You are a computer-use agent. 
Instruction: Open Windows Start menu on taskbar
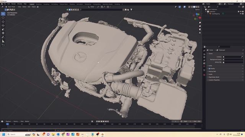pos(3,134)
